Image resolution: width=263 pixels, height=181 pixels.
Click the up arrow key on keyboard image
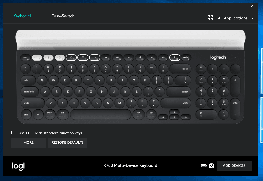[175, 112]
